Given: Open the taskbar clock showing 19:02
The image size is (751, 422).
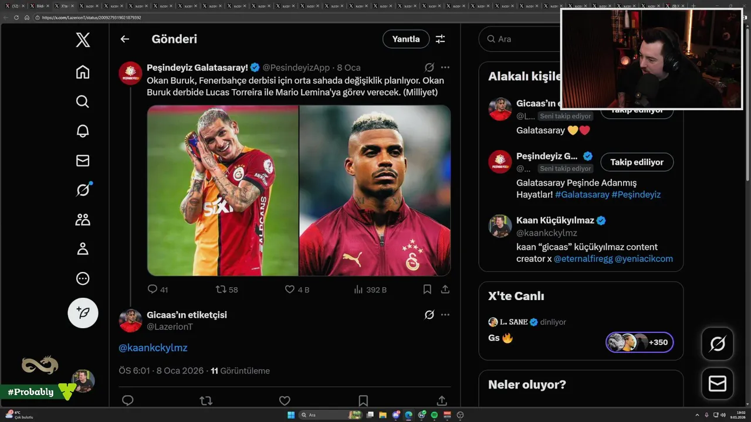Looking at the screenshot, I should pos(738,415).
